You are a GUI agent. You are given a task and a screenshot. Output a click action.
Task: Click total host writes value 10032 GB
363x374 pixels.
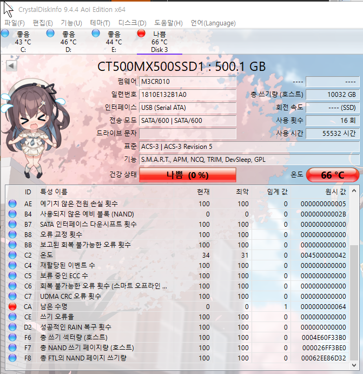(x=333, y=95)
